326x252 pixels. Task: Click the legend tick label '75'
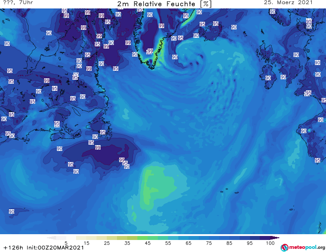tap(209, 243)
